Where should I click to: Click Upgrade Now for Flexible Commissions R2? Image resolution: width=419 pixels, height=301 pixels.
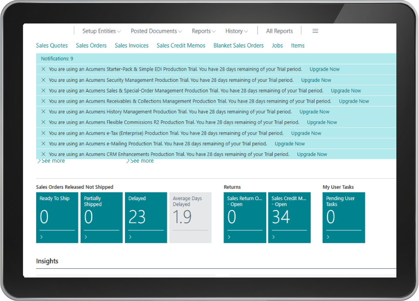coord(322,122)
